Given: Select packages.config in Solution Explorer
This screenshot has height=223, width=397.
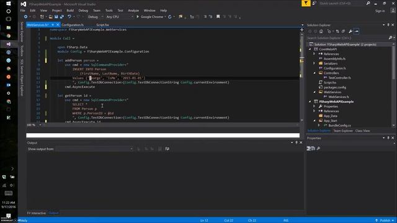Looking at the screenshot, I should point(335,87).
